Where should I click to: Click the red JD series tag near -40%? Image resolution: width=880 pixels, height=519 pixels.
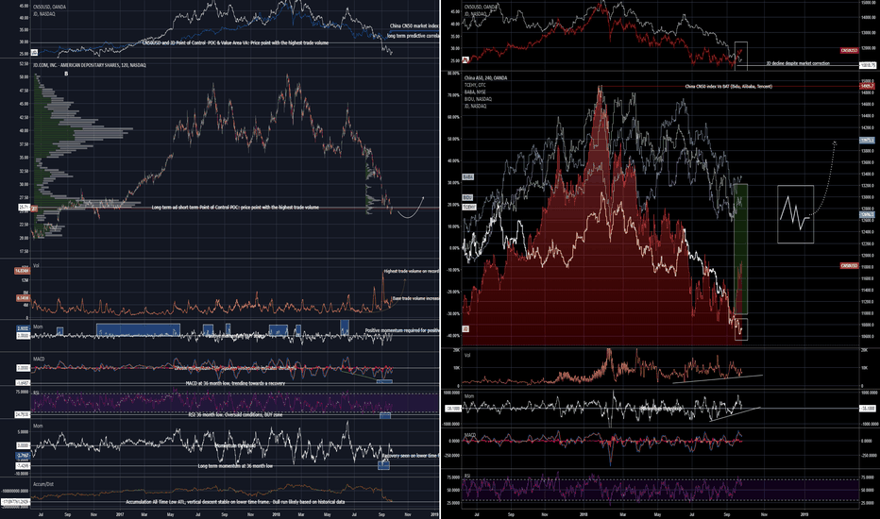pos(465,328)
